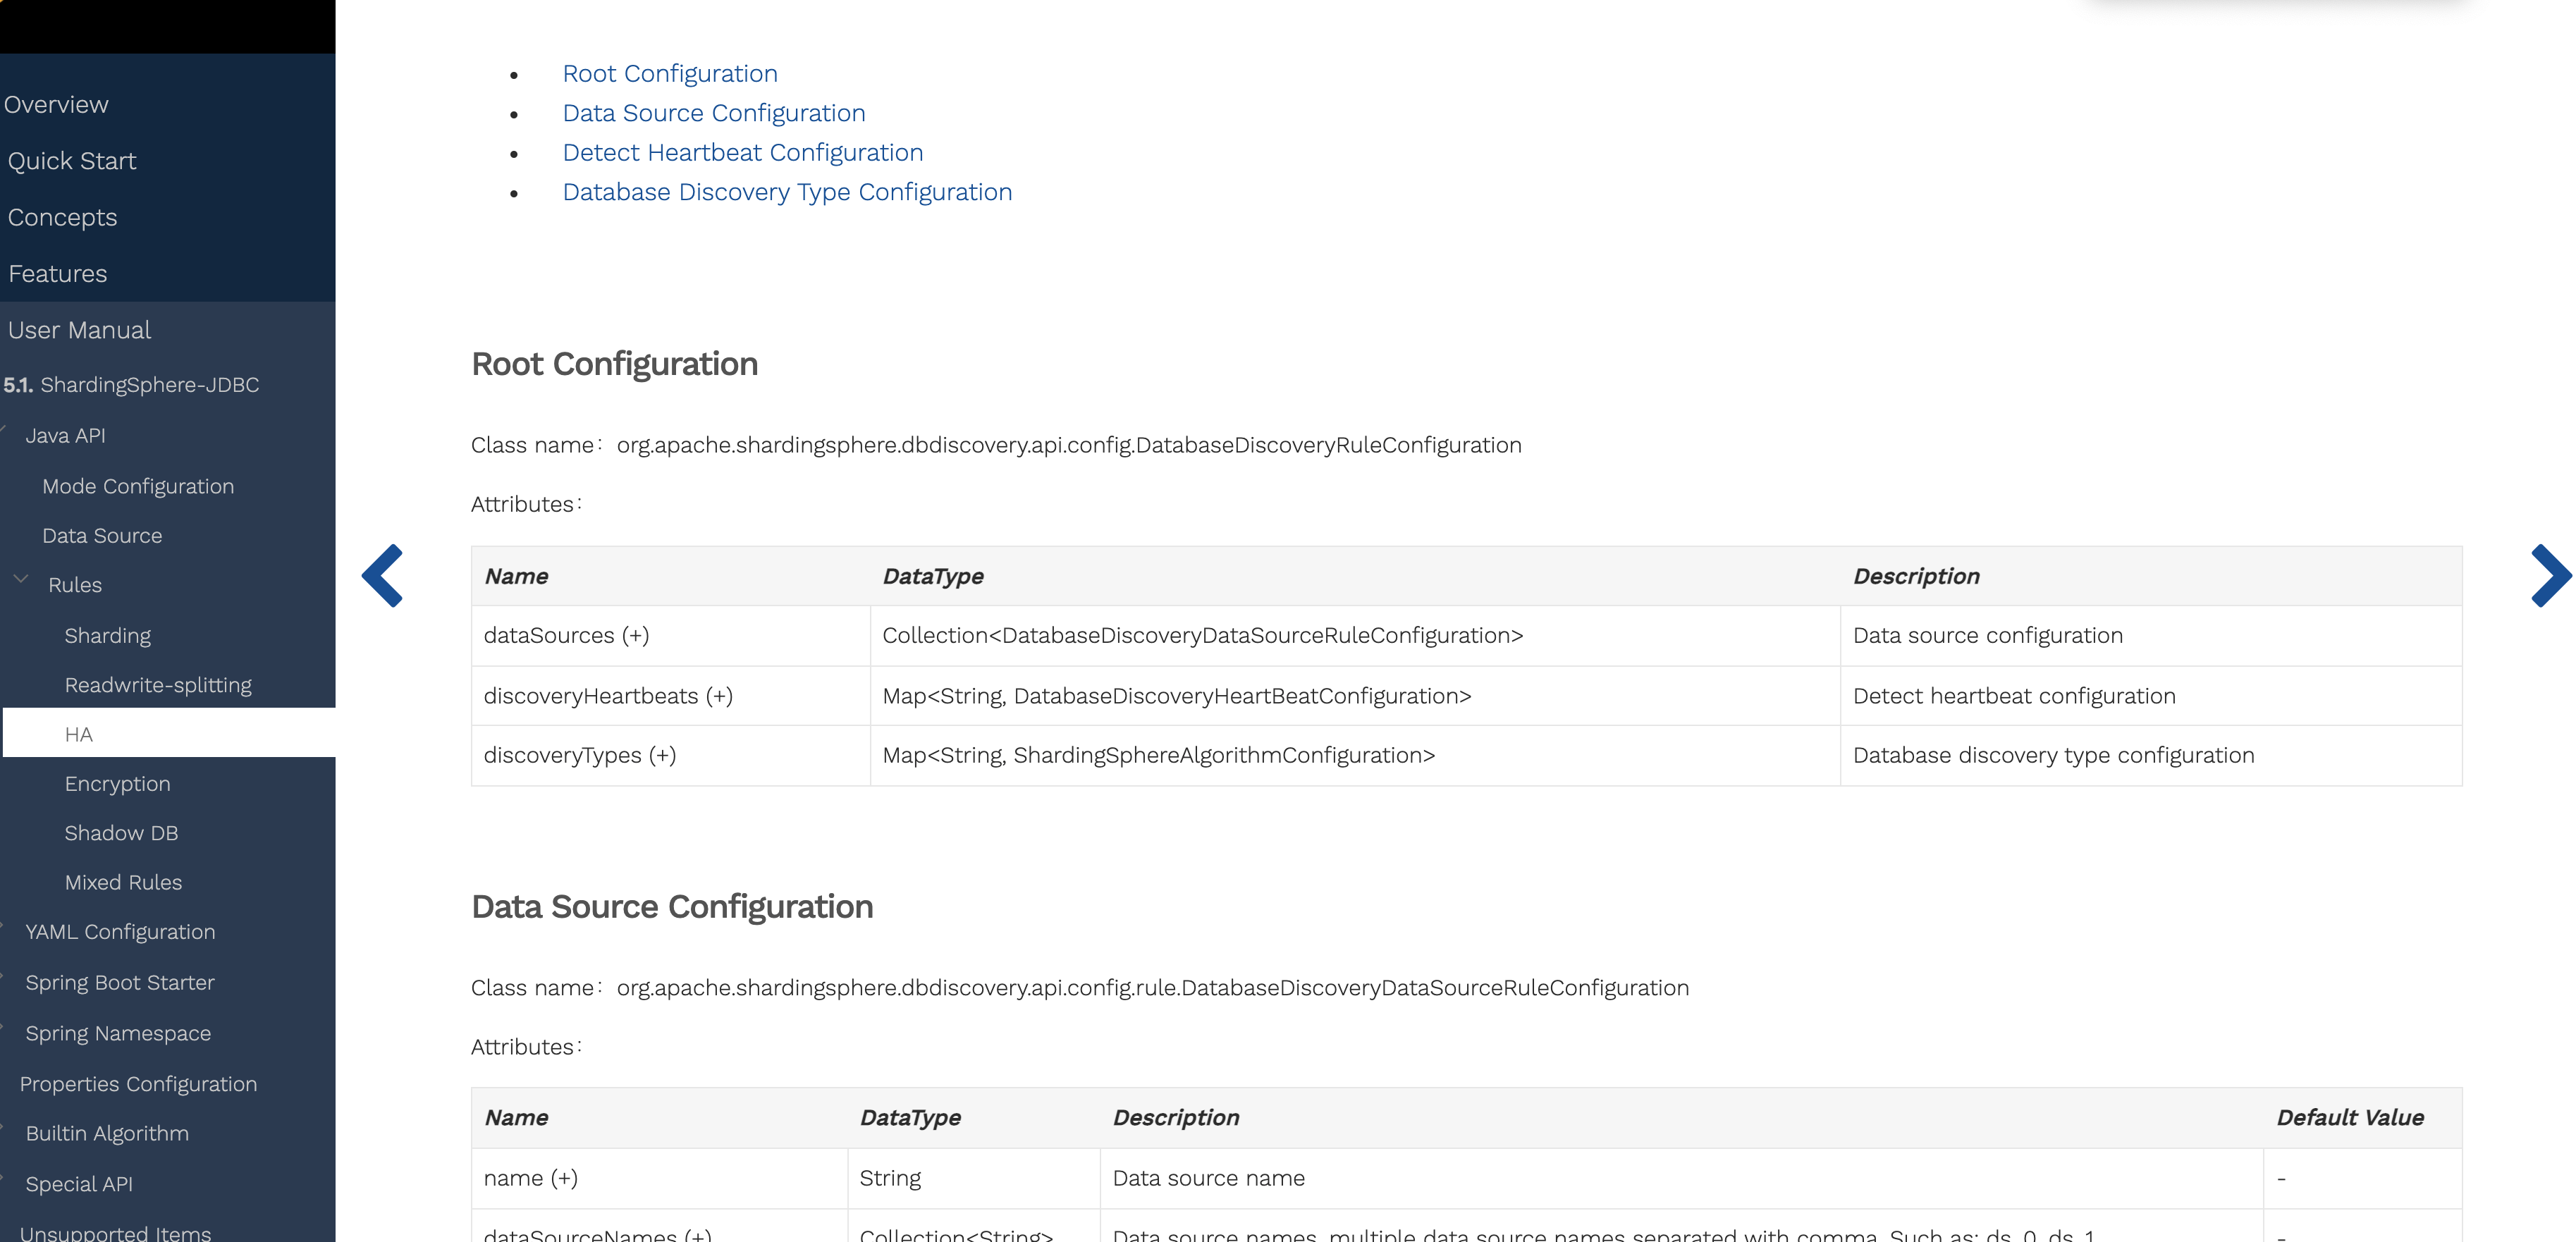
Task: Open the Mode Configuration page
Action: point(138,487)
